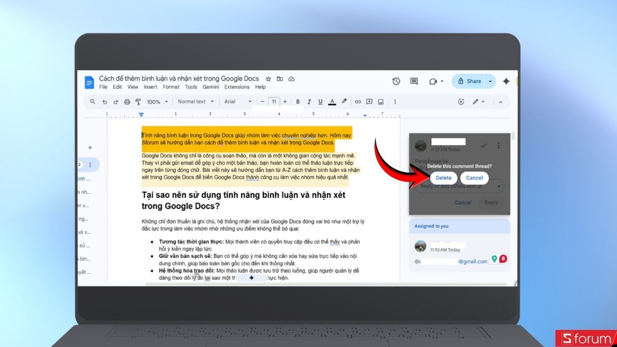Screen dimensions: 617x347
Task: Click the 'Assigned to you' label
Action: 432,226
